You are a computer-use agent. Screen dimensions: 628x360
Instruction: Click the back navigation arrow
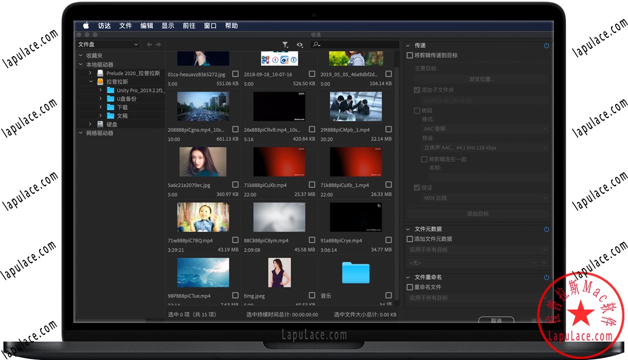point(149,44)
